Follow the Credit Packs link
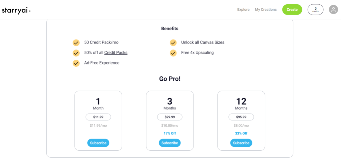 116,52
